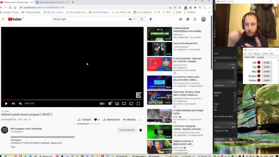The height and width of the screenshot is (157, 279).
Task: Open the Gyerekkorunk videojátékai thumbnail
Action: 160,34
